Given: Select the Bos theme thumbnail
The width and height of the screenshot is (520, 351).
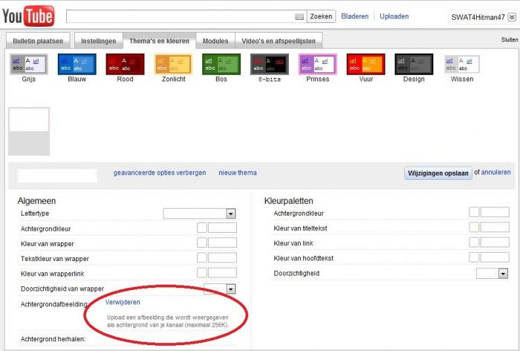Looking at the screenshot, I should (x=221, y=64).
